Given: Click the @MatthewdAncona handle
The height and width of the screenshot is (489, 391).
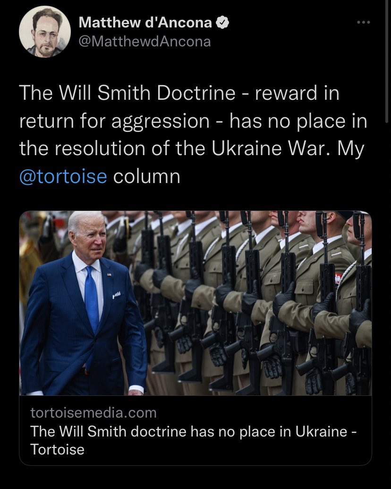Looking at the screenshot, I should tap(145, 42).
